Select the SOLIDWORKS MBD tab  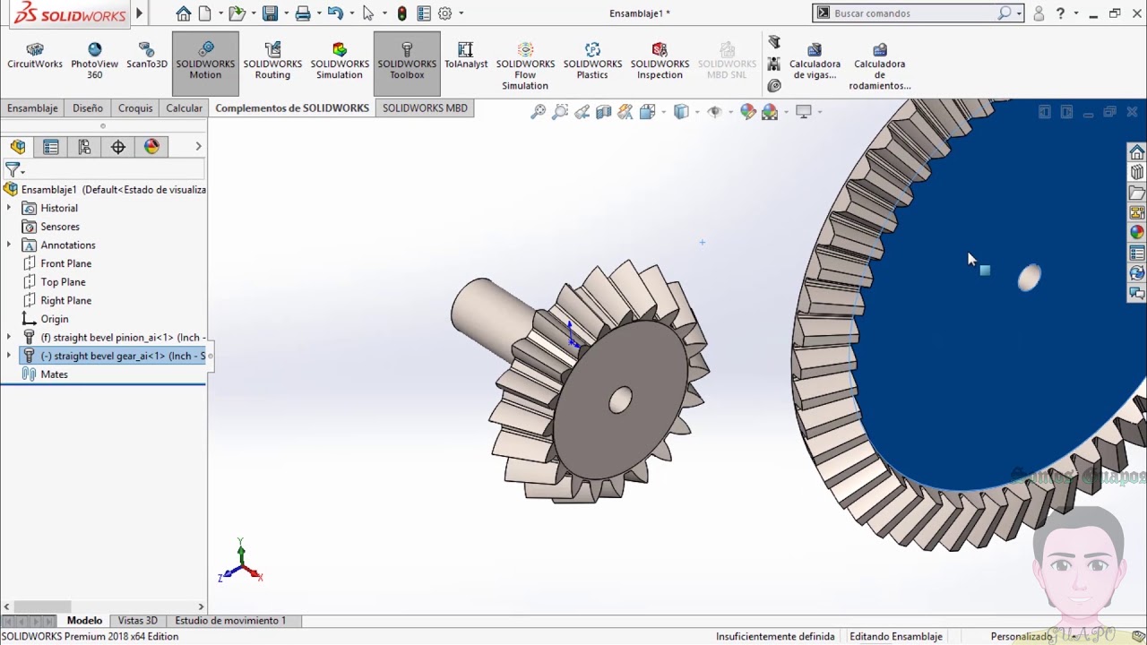pyautogui.click(x=425, y=107)
